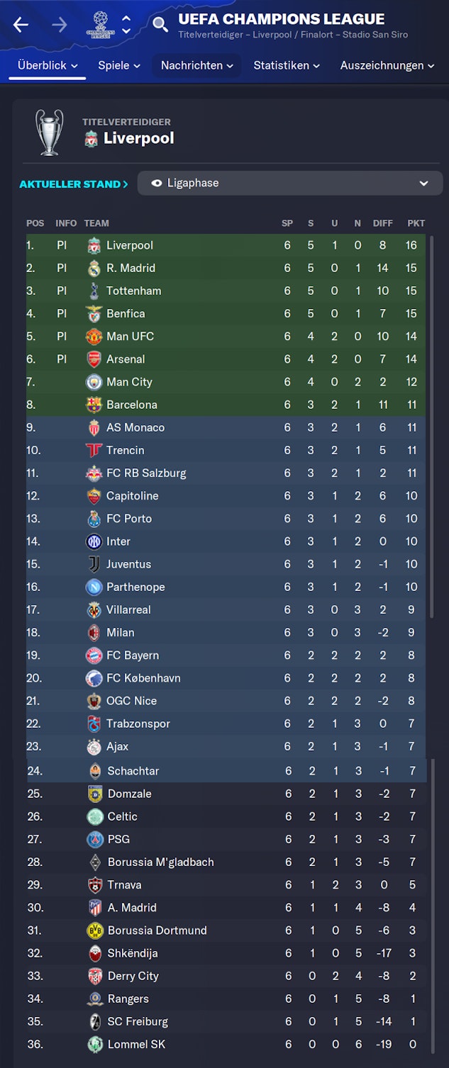Sort table by PKT column header

pyautogui.click(x=416, y=223)
